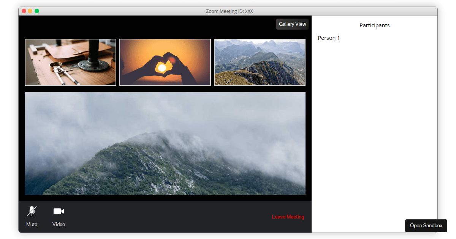Maximize window using the green button
This screenshot has width=456, height=239.
tap(37, 11)
